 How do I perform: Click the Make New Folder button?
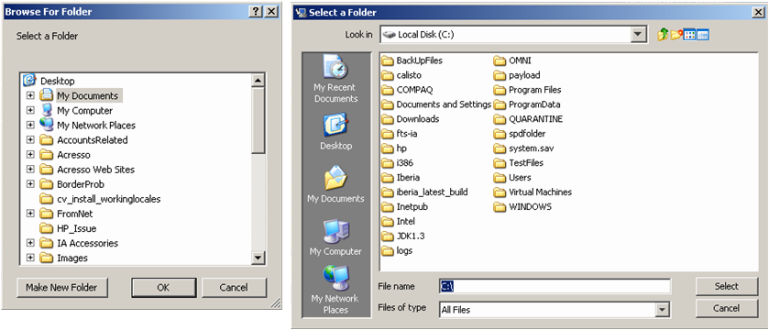[x=61, y=287]
